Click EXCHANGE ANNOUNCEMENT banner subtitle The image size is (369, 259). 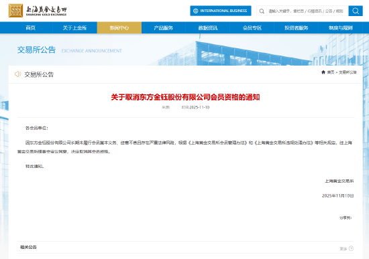91,51
